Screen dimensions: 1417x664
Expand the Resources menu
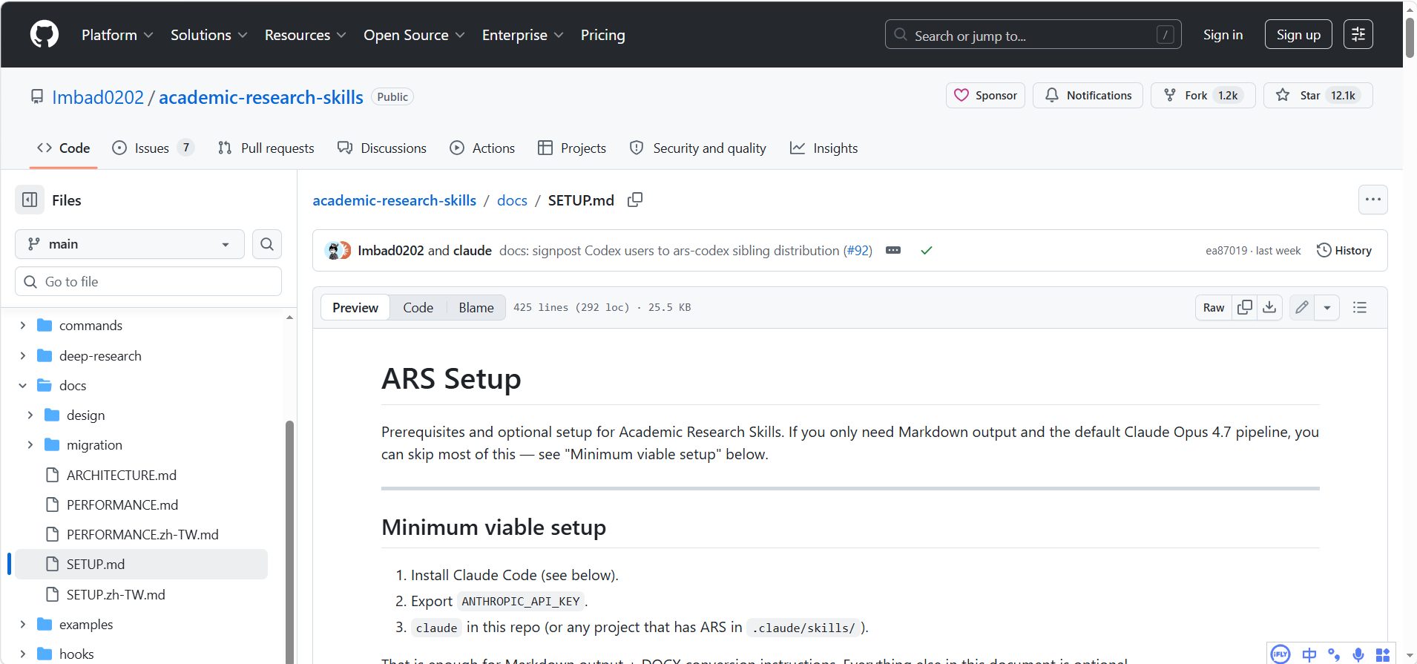click(x=305, y=35)
